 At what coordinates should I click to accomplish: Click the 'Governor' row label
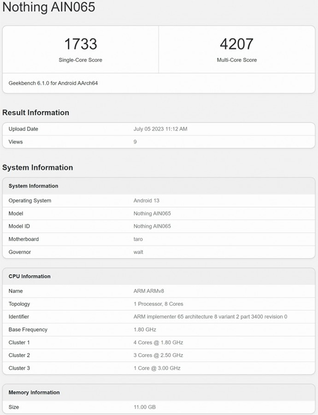20,252
